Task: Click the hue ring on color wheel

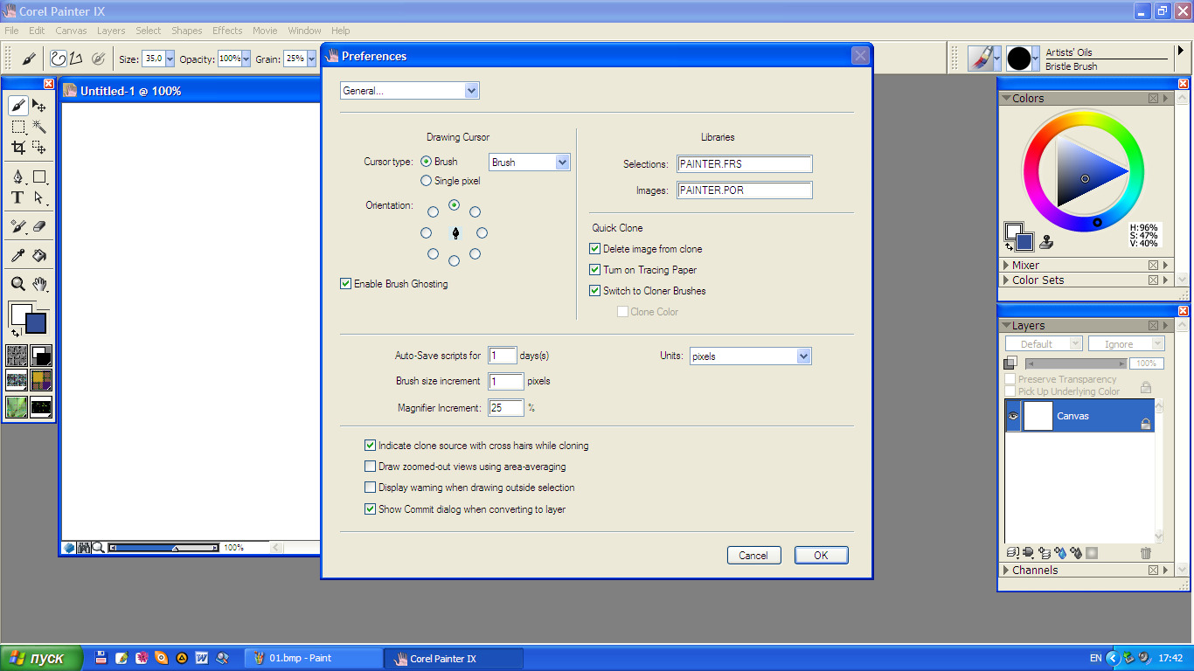Action: (x=1084, y=118)
